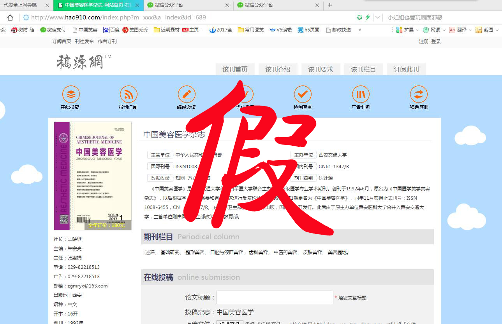Click the 检测查重 checkmark icon
Screen dimensions: 502x324
pyautogui.click(x=303, y=94)
